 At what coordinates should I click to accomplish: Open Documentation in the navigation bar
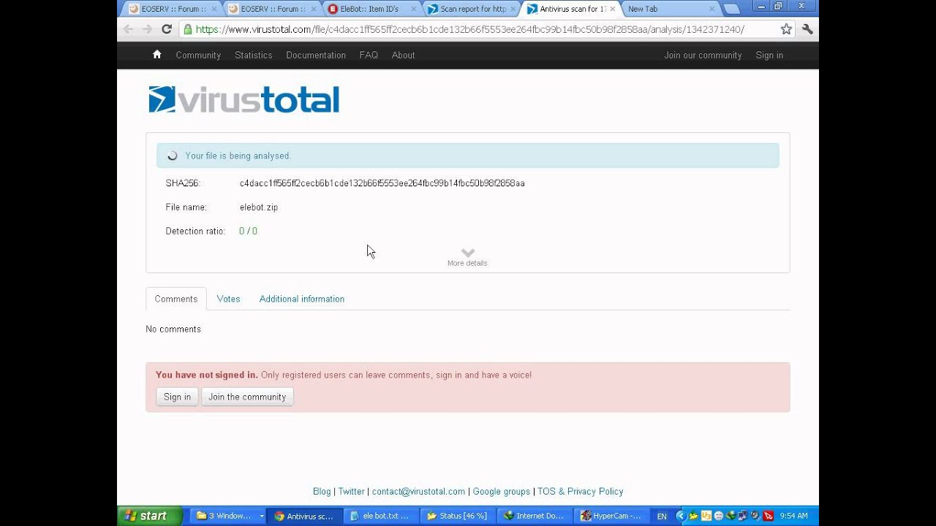316,55
